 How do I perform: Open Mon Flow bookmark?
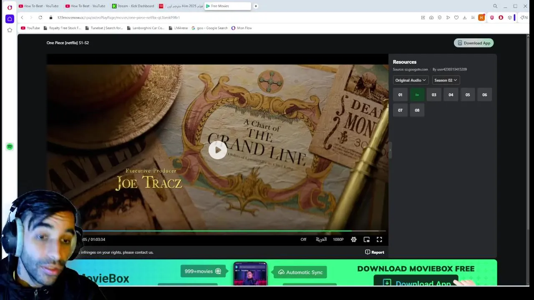[242, 28]
